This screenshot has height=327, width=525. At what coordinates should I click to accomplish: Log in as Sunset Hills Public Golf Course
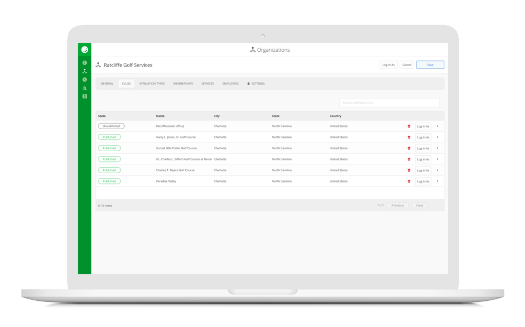423,149
